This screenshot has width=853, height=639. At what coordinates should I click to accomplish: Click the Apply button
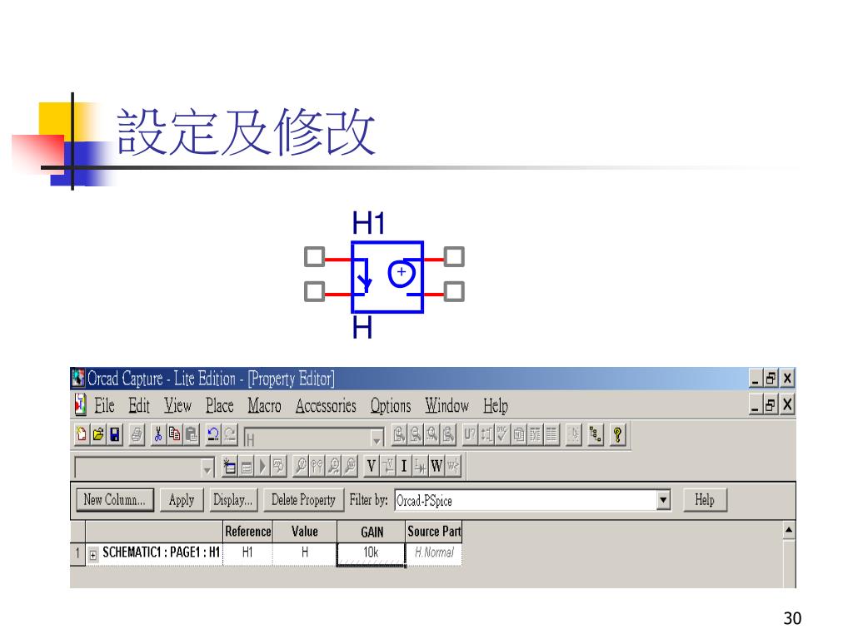182,500
